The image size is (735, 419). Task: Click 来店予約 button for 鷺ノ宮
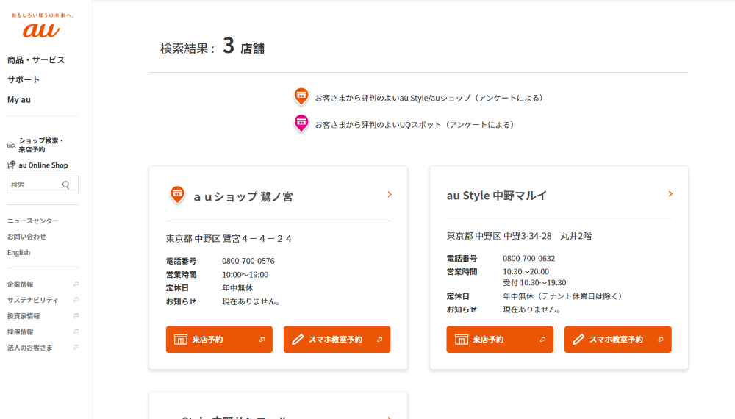click(x=219, y=340)
